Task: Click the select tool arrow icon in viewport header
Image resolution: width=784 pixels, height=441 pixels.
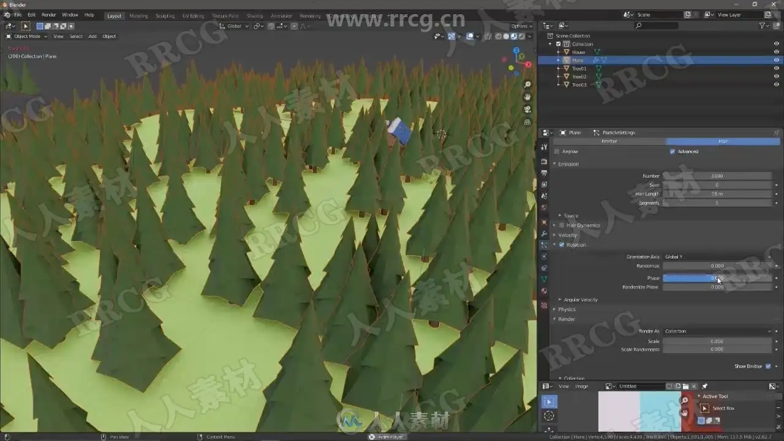Action: pos(26,26)
